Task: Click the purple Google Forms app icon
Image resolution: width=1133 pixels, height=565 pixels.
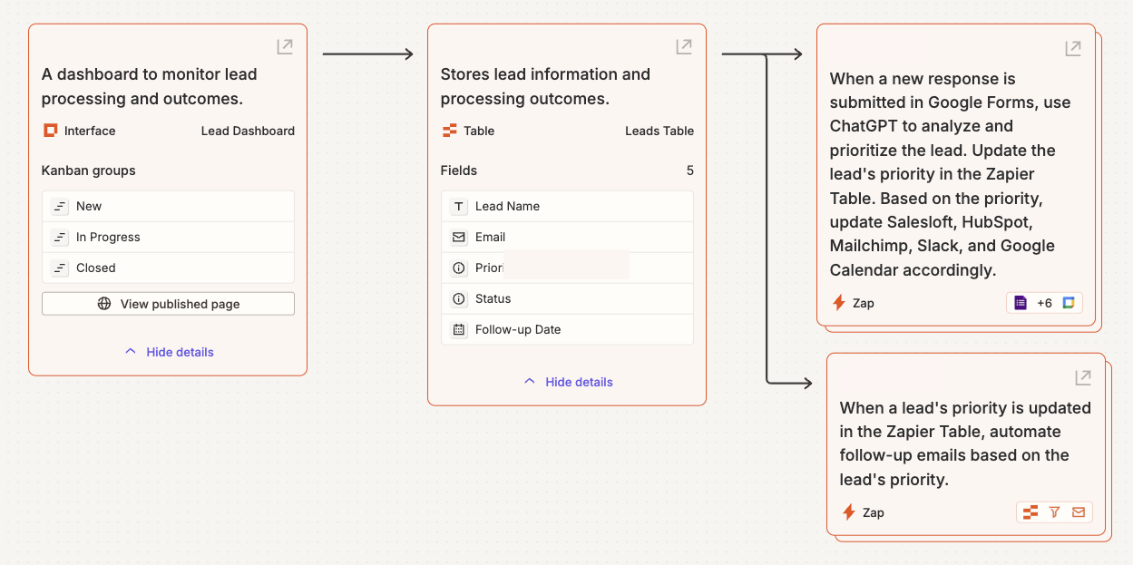Action: tap(1021, 303)
